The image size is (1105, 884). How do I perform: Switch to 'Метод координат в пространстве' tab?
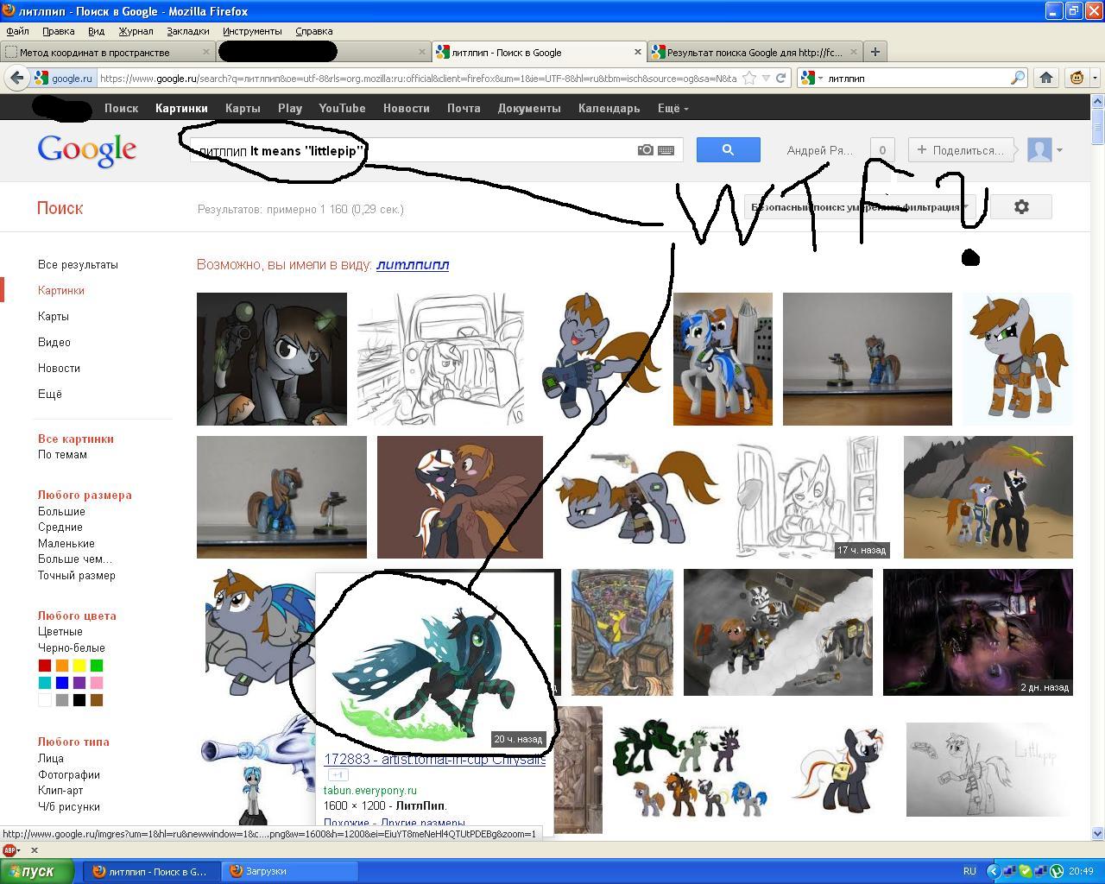(x=108, y=52)
